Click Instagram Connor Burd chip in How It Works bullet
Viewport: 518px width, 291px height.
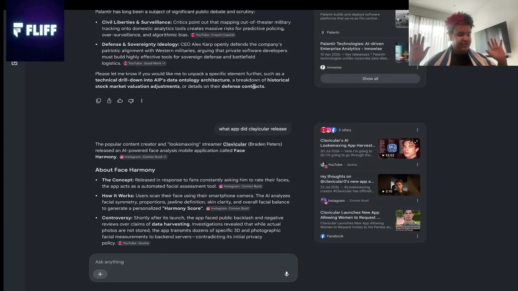click(x=227, y=209)
